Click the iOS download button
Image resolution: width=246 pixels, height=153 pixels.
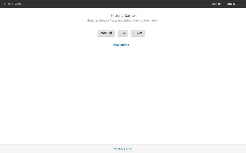pos(123,33)
